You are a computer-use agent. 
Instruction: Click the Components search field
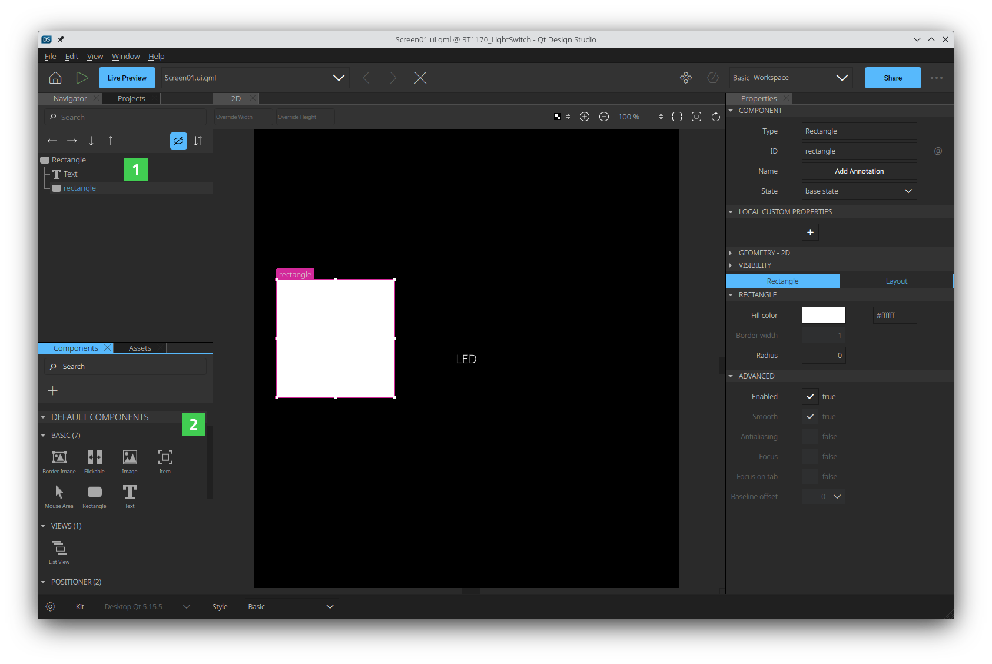pos(125,366)
